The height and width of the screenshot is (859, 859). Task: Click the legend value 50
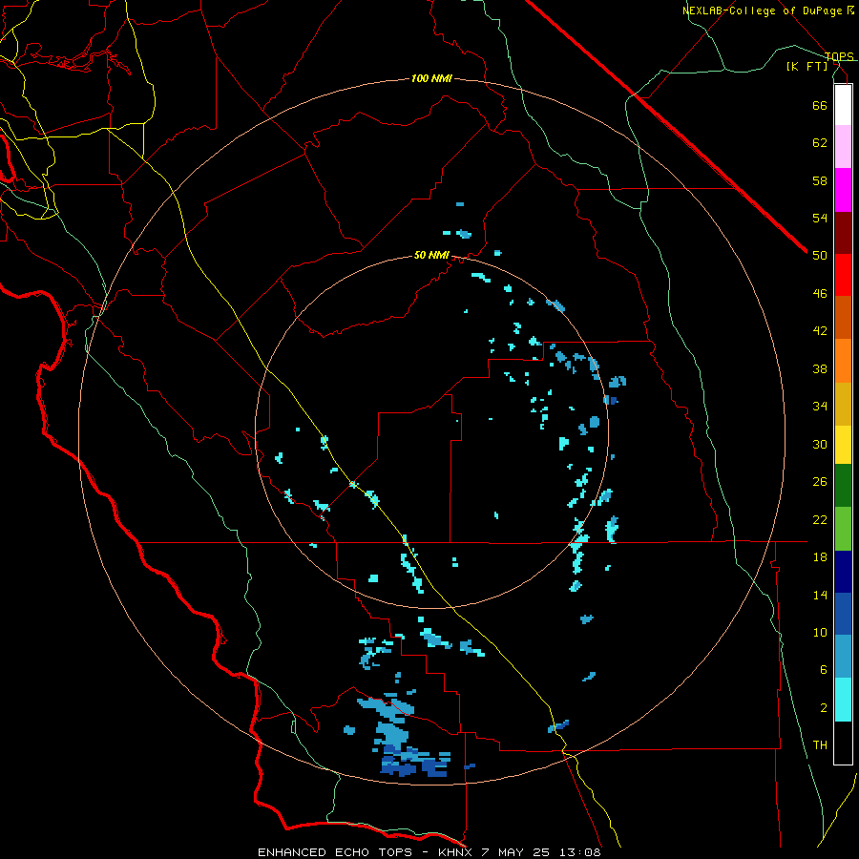[x=820, y=256]
